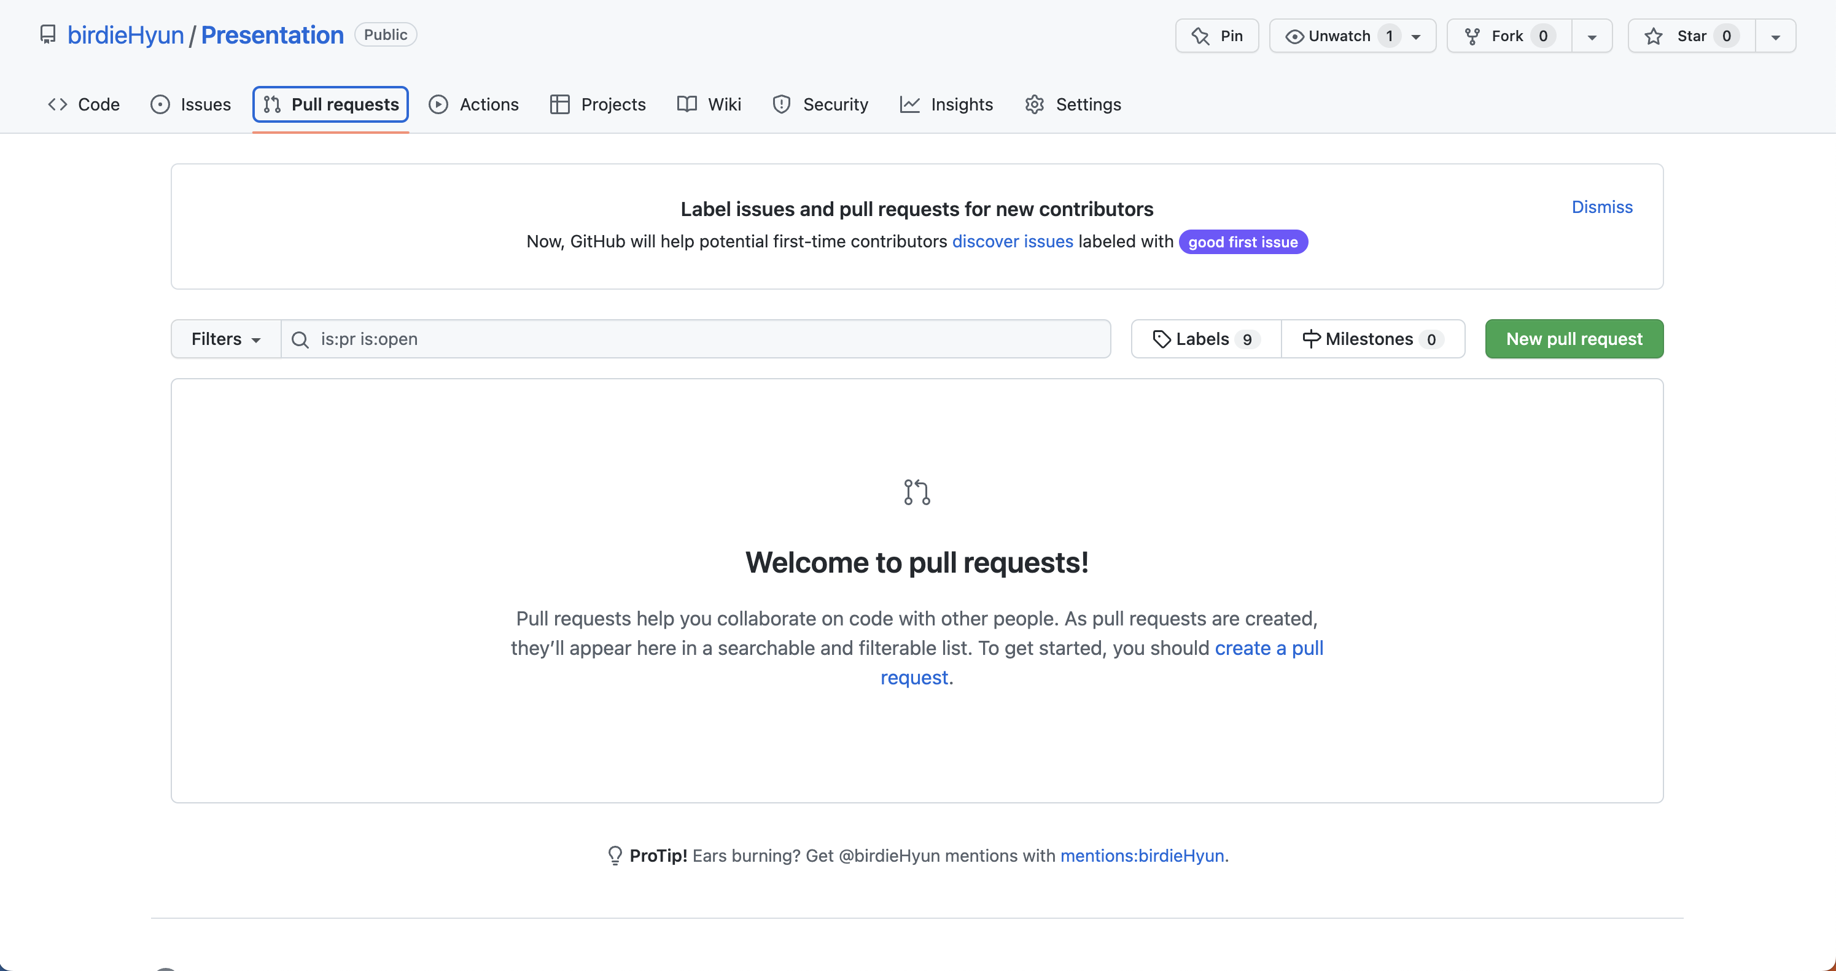Image resolution: width=1836 pixels, height=971 pixels.
Task: Click the New pull request button
Action: tap(1574, 339)
